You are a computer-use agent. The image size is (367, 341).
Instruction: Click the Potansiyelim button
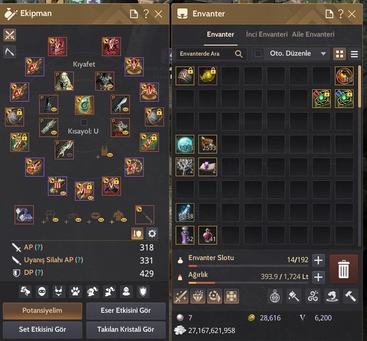pyautogui.click(x=43, y=311)
